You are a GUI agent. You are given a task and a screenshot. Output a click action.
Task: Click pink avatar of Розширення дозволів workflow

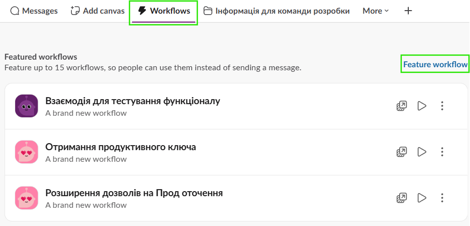(27, 198)
